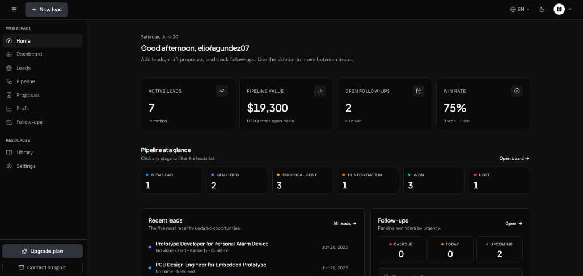Click the Open Follow-ups count of 2
This screenshot has width=583, height=276.
[x=348, y=108]
